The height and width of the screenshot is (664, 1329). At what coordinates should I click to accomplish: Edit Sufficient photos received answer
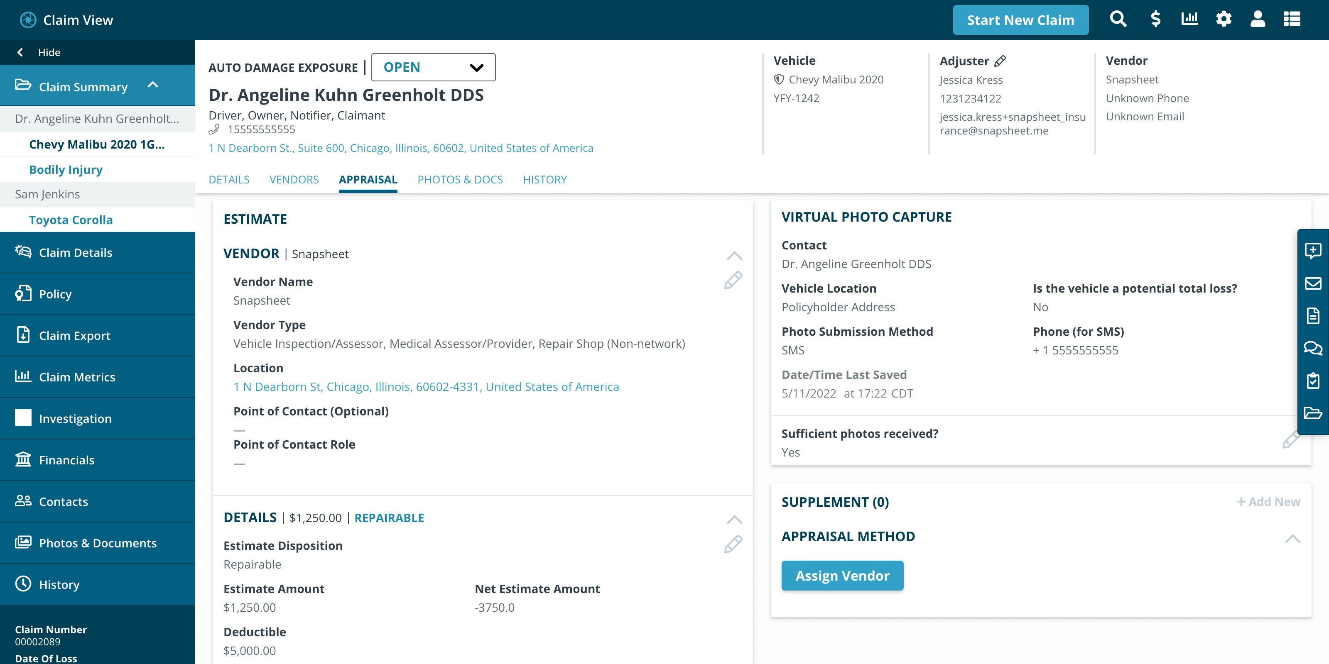1290,440
